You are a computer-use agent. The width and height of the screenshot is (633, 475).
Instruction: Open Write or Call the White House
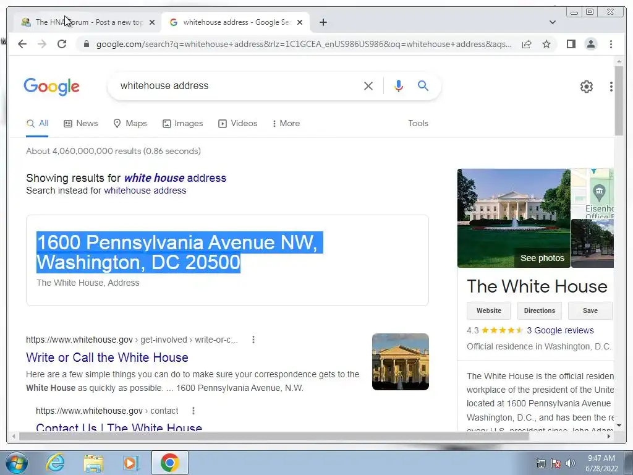point(107,357)
